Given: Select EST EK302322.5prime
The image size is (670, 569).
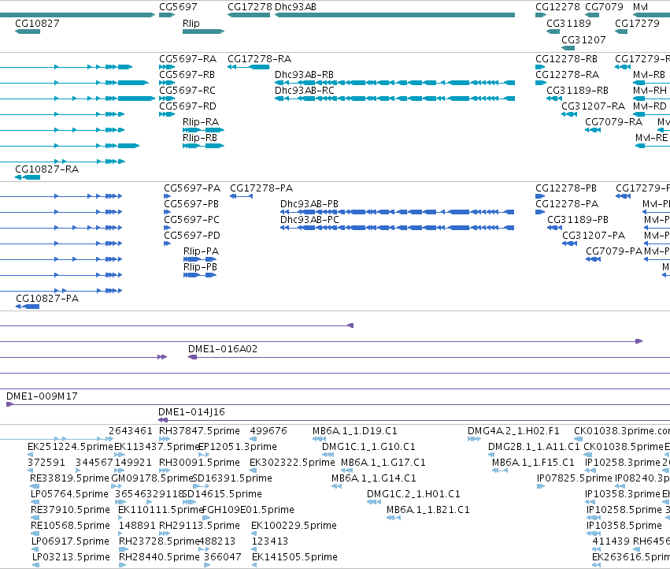Looking at the screenshot, I should tap(253, 470).
